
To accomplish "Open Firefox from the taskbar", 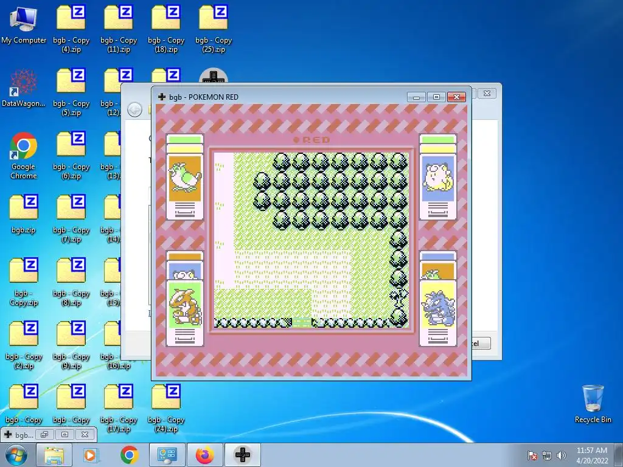I will click(x=204, y=455).
